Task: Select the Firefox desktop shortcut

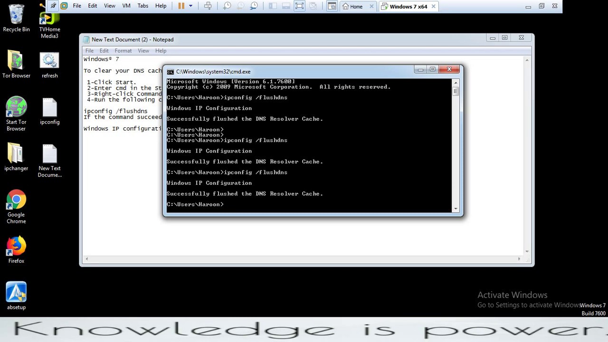Action: (x=16, y=250)
